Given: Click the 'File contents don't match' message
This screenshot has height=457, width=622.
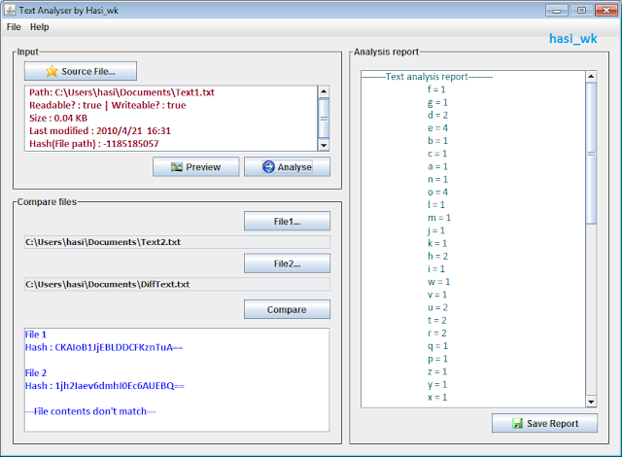Looking at the screenshot, I should [x=90, y=411].
